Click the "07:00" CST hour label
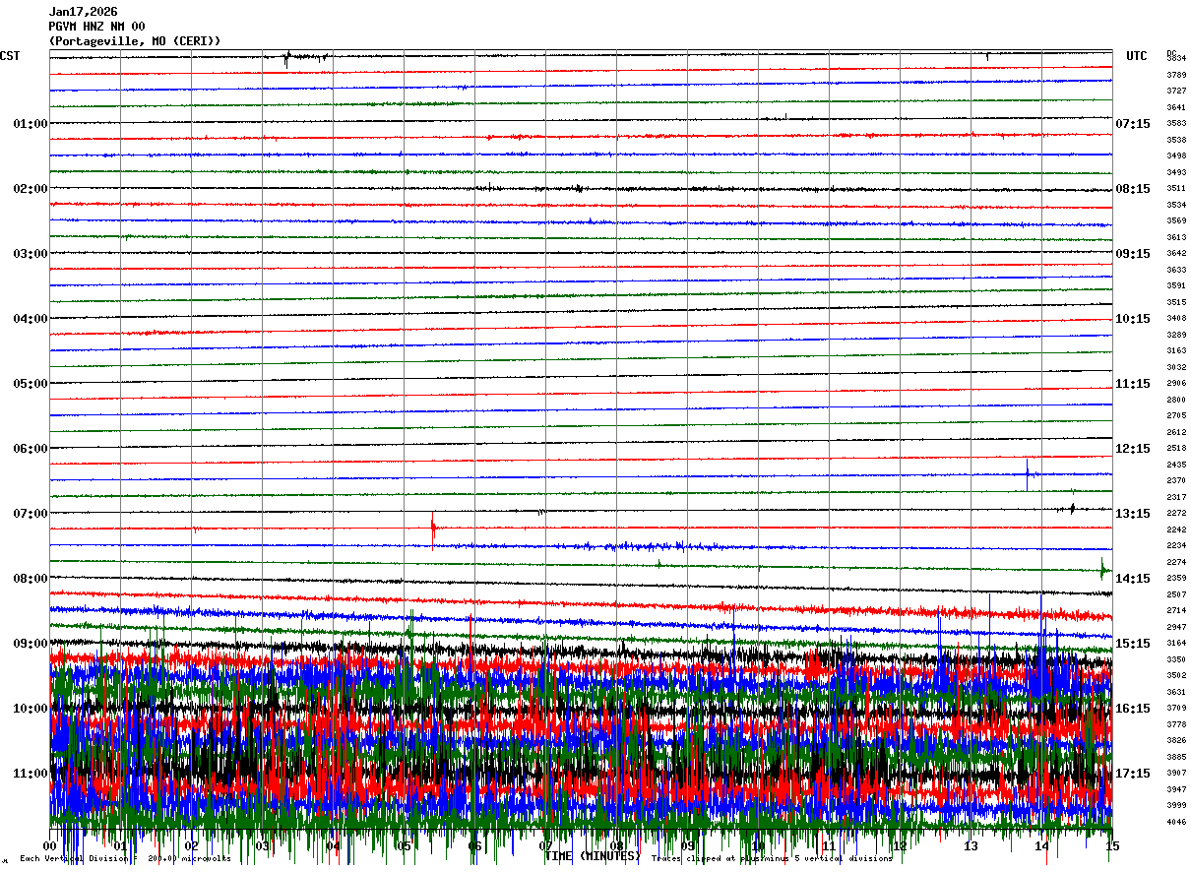1191x872 pixels. 31,514
